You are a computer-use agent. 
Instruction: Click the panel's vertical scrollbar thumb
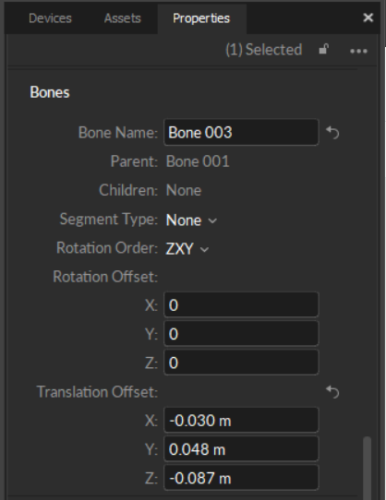pyautogui.click(x=368, y=468)
